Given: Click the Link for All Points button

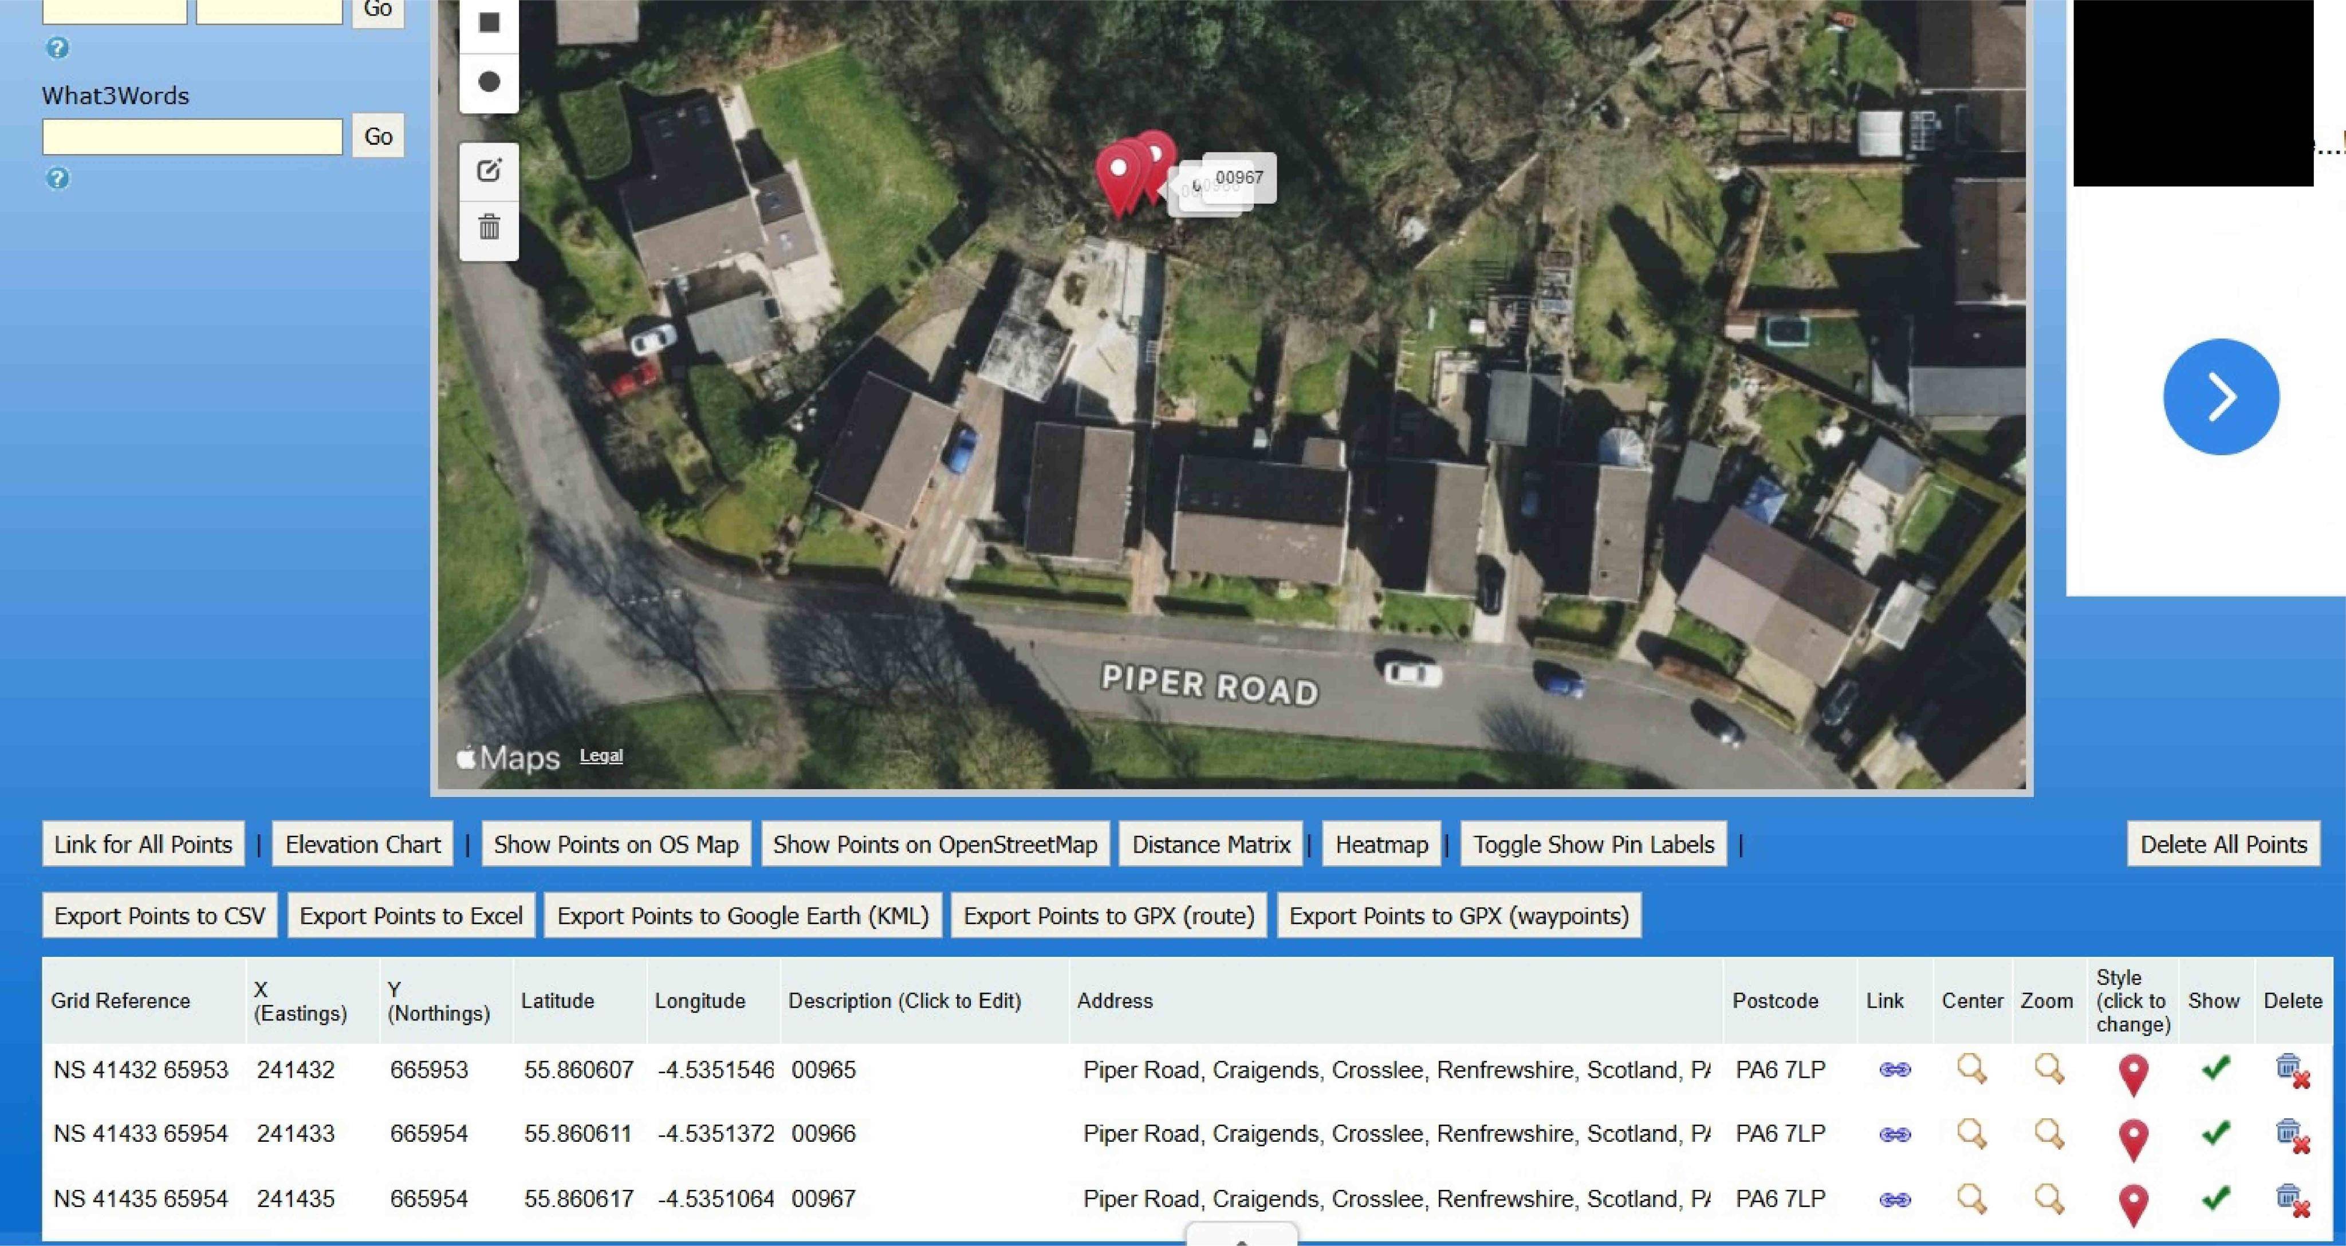Looking at the screenshot, I should pyautogui.click(x=143, y=845).
